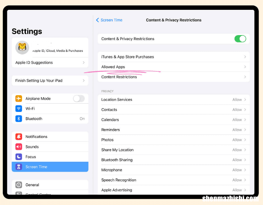This screenshot has height=205, width=263.
Task: Open Finish Setting Up Your iPad
Action: [x=50, y=80]
